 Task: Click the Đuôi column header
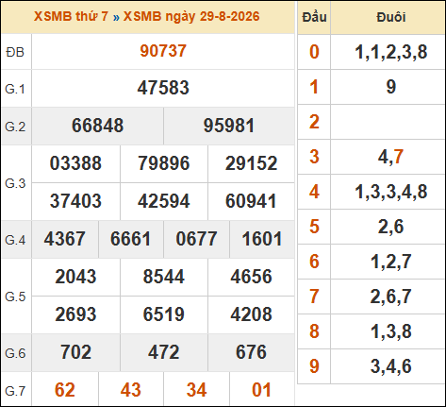(391, 17)
